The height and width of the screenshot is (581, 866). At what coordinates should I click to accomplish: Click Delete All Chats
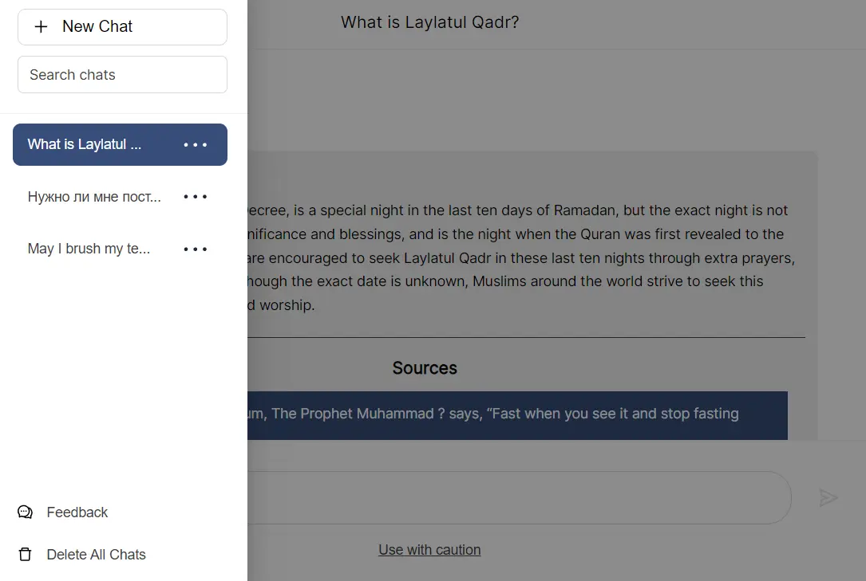click(96, 554)
